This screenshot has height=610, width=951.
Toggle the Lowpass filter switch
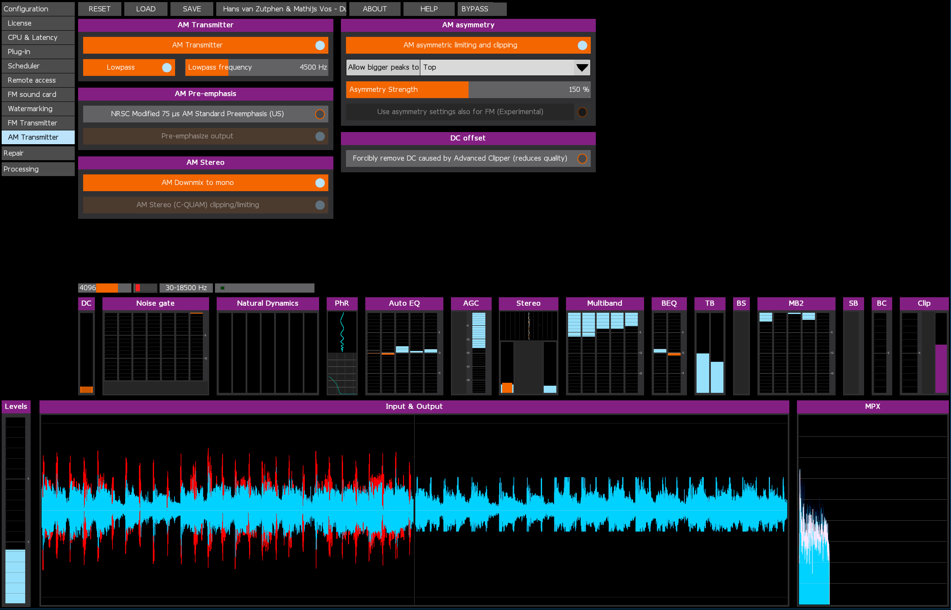[129, 67]
